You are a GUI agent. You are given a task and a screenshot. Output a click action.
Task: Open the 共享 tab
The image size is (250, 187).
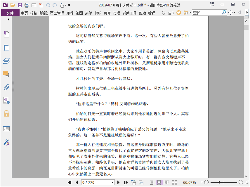point(107,13)
